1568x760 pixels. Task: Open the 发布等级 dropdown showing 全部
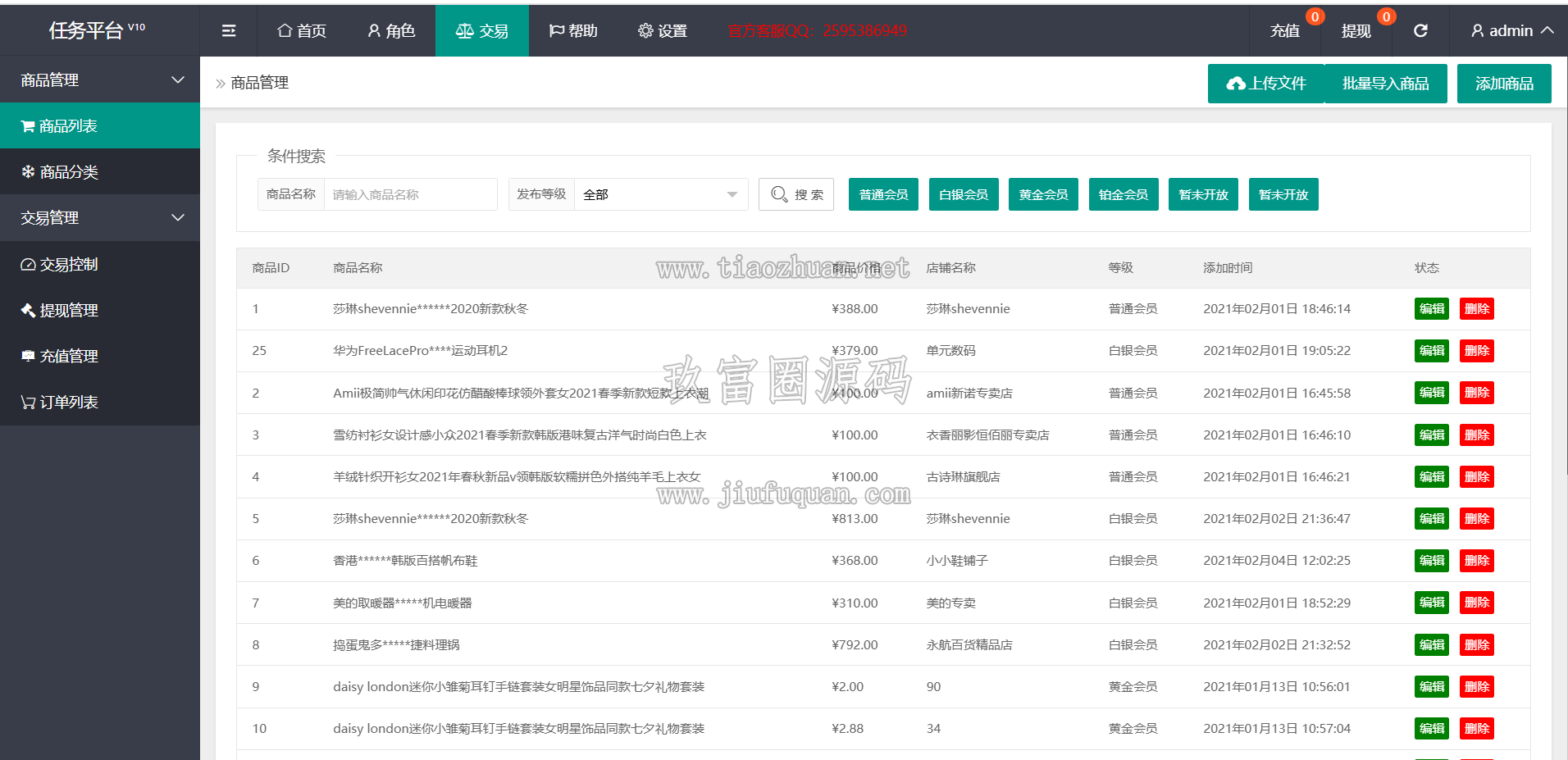pos(661,194)
